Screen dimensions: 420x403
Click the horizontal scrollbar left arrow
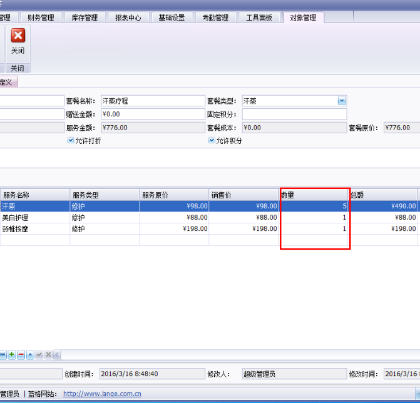tap(57, 355)
